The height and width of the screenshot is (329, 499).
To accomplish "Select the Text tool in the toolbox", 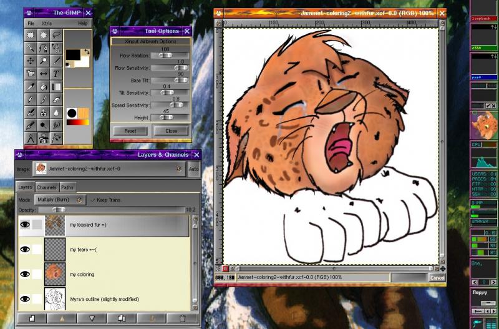I will coord(57,74).
